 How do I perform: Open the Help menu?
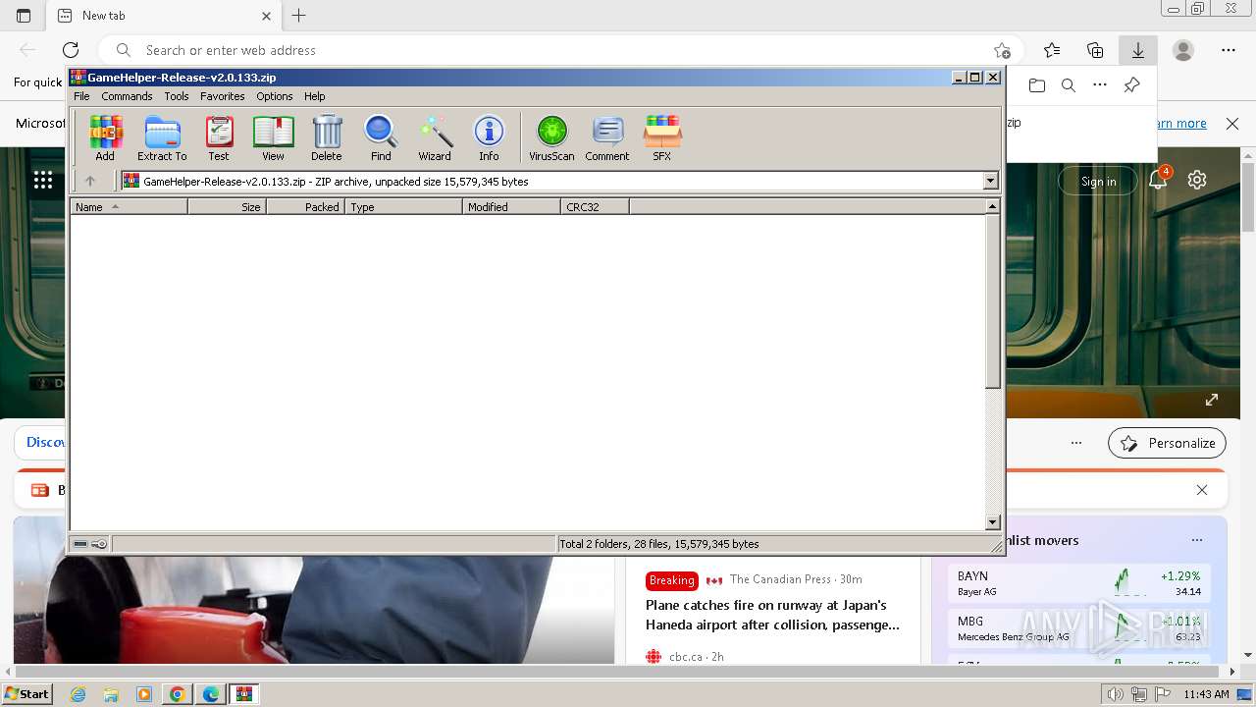click(x=314, y=96)
